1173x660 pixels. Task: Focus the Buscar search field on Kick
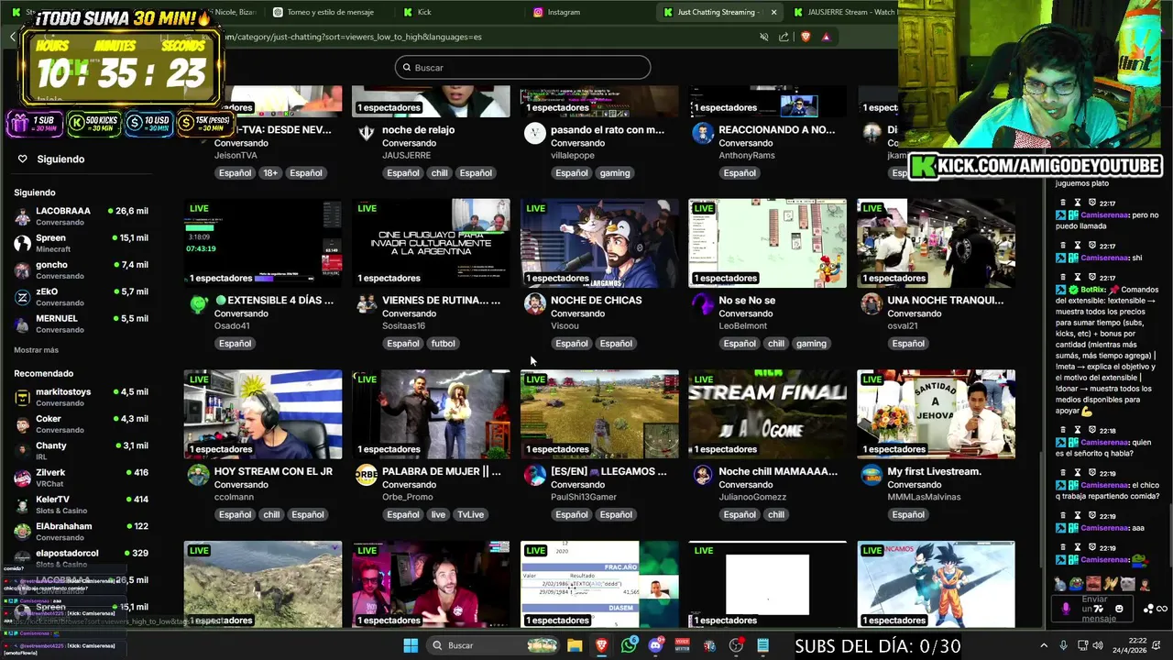click(x=522, y=67)
